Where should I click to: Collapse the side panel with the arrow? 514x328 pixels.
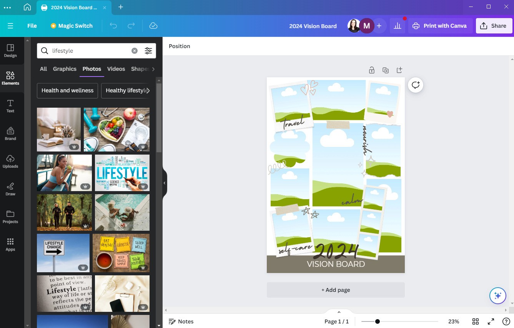165,183
